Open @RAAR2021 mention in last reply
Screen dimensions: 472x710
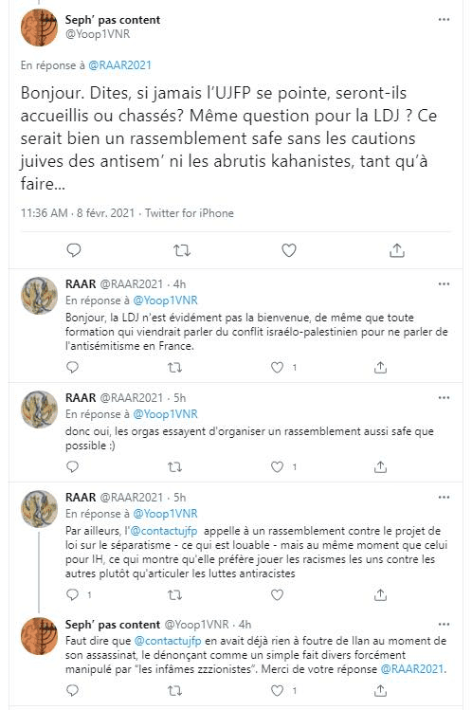[x=412, y=669]
